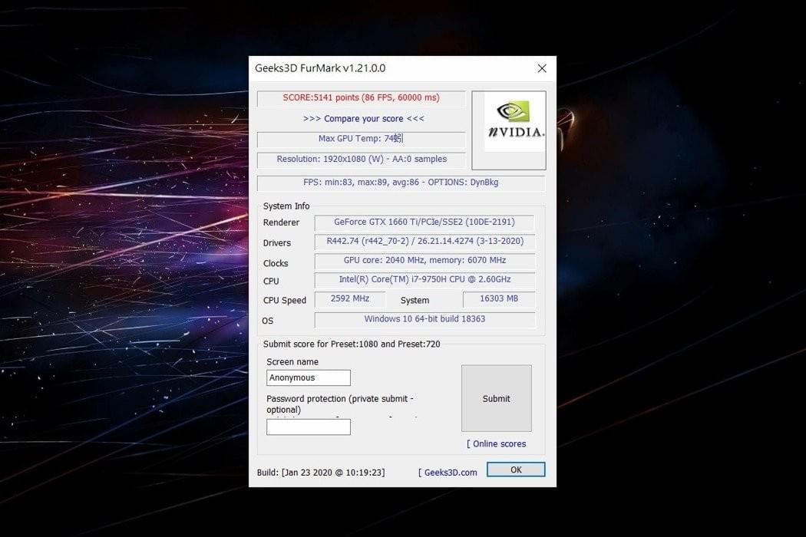Visit the Geeks3D.com link
The image size is (806, 537).
click(448, 473)
